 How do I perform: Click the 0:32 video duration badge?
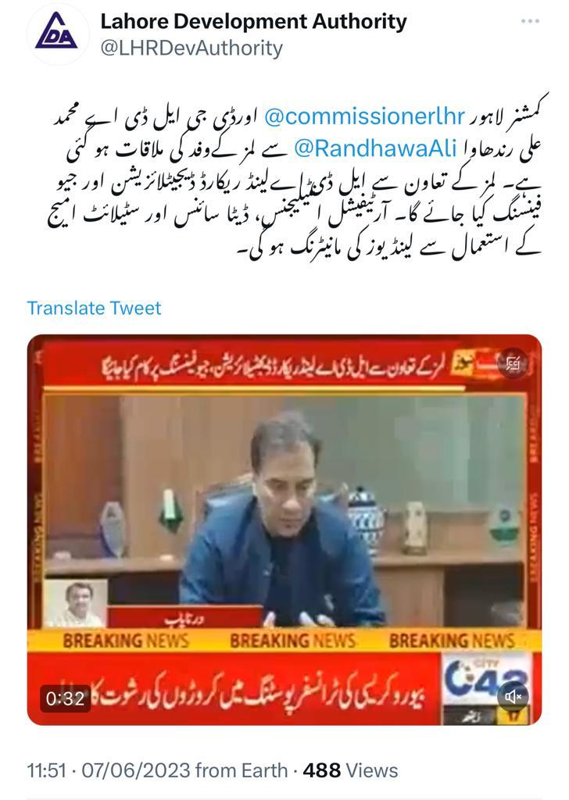click(x=65, y=698)
